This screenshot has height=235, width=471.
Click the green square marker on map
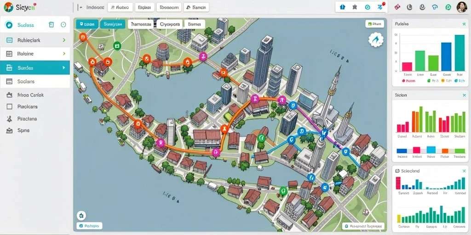117,46
